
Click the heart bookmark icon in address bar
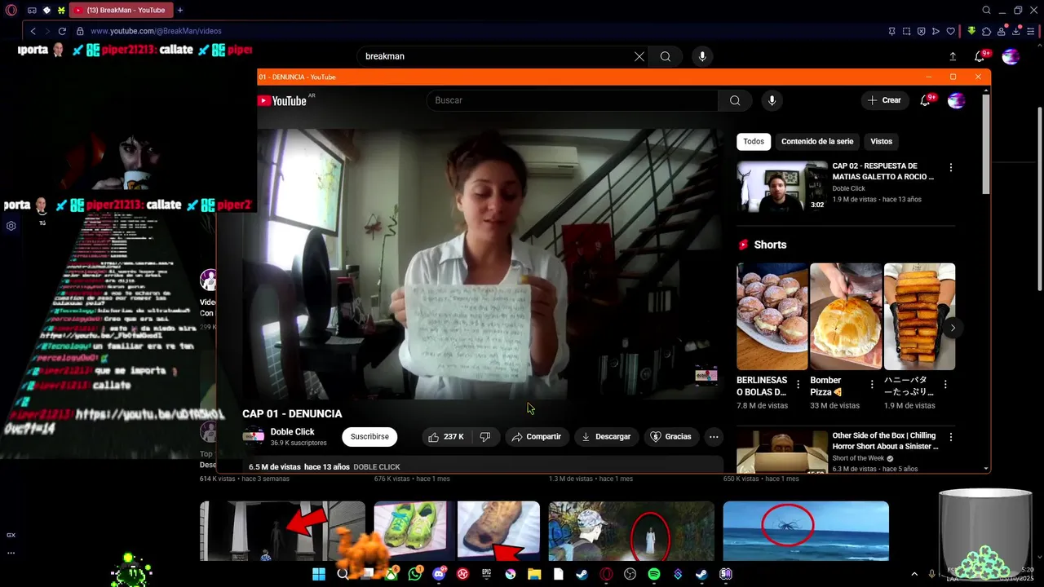point(950,31)
